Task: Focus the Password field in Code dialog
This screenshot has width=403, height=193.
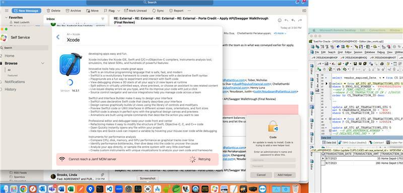Action: 273,166
